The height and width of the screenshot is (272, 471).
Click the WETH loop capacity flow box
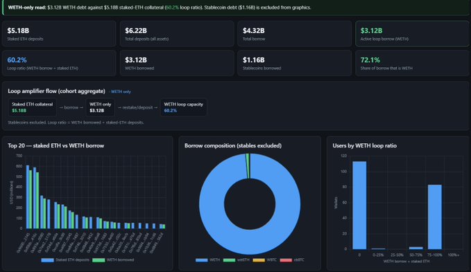click(184, 107)
